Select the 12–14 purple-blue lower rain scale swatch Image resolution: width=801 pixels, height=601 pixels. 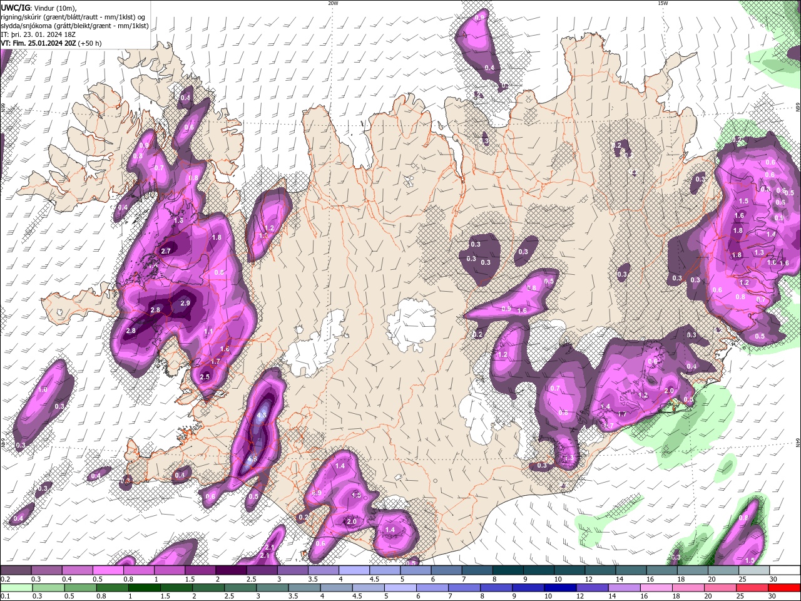tap(592, 588)
